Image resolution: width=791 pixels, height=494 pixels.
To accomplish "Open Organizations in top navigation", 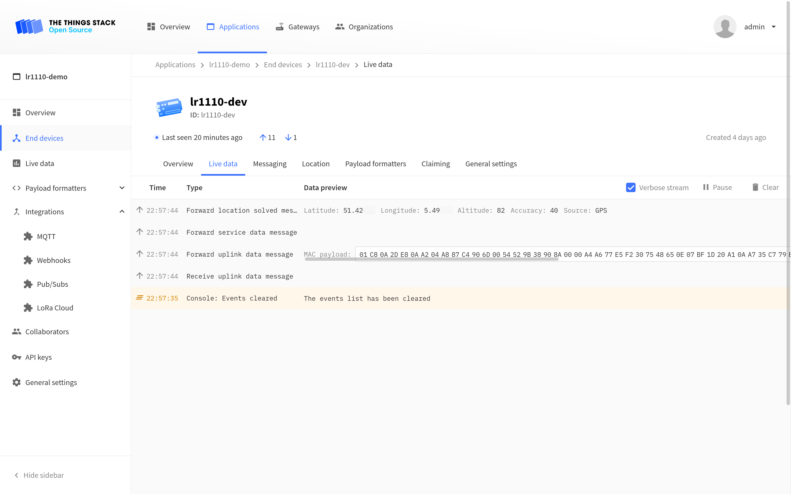I will tap(364, 27).
